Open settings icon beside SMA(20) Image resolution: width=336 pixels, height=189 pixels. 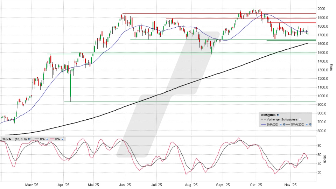click(x=284, y=124)
